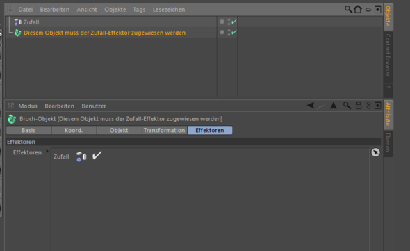410x251 pixels.
Task: Switch to the Transformation tab
Action: coord(165,130)
